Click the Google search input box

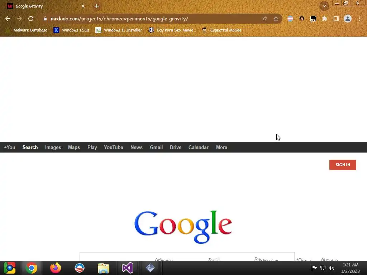[x=187, y=256]
